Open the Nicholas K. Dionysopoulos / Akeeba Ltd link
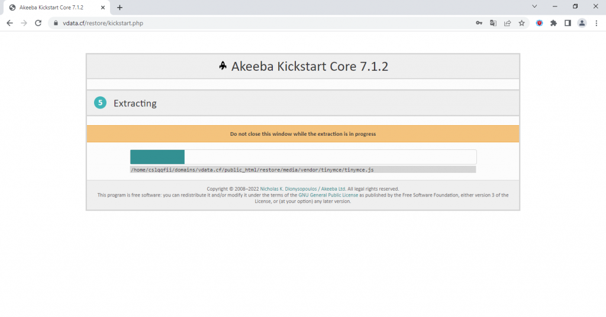The width and height of the screenshot is (606, 317). 303,189
